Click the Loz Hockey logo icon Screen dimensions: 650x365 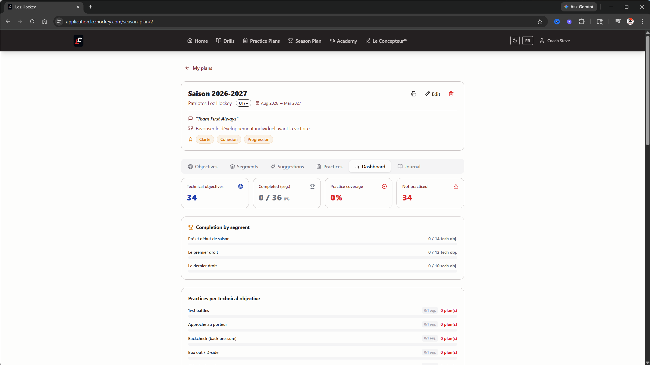(x=78, y=41)
